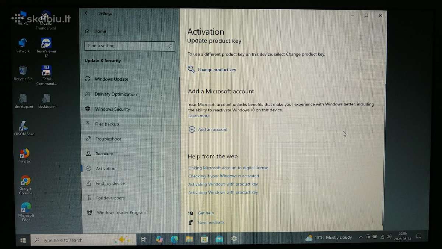
Task: Click the Give feedback link
Action: (x=211, y=222)
